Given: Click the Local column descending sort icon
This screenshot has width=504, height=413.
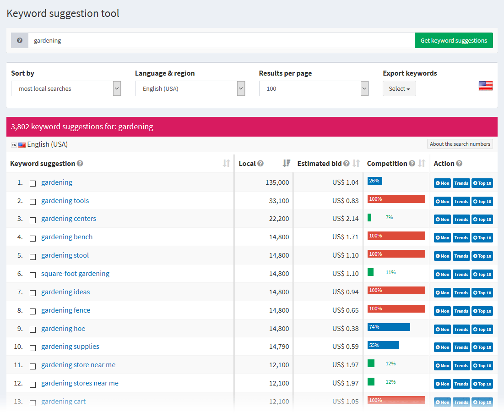Looking at the screenshot, I should pos(287,163).
